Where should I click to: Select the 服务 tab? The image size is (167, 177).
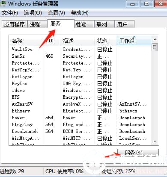click(x=61, y=24)
